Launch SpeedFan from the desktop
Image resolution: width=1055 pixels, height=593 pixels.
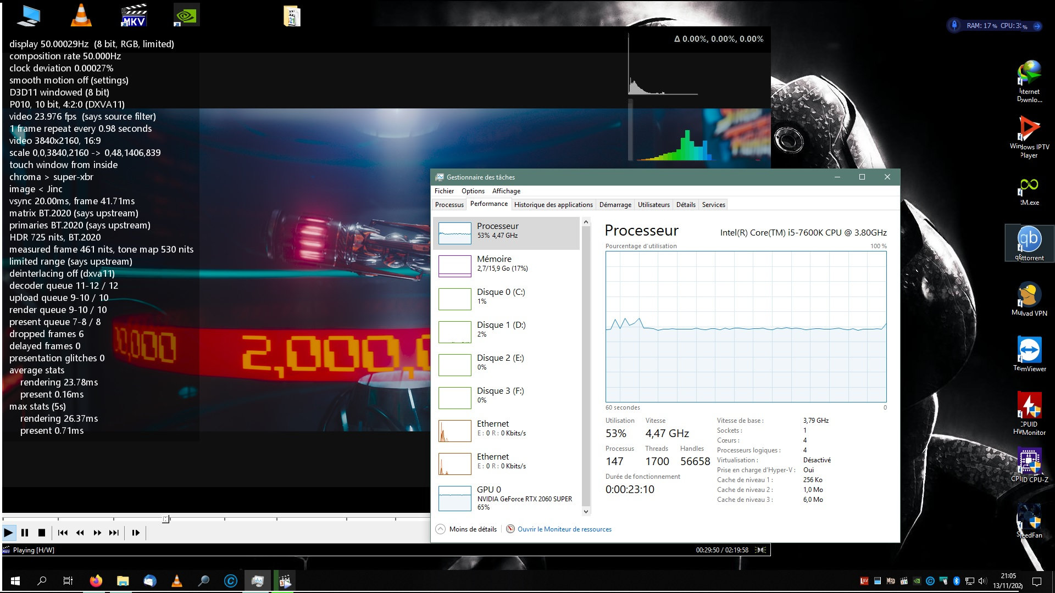click(x=1029, y=521)
